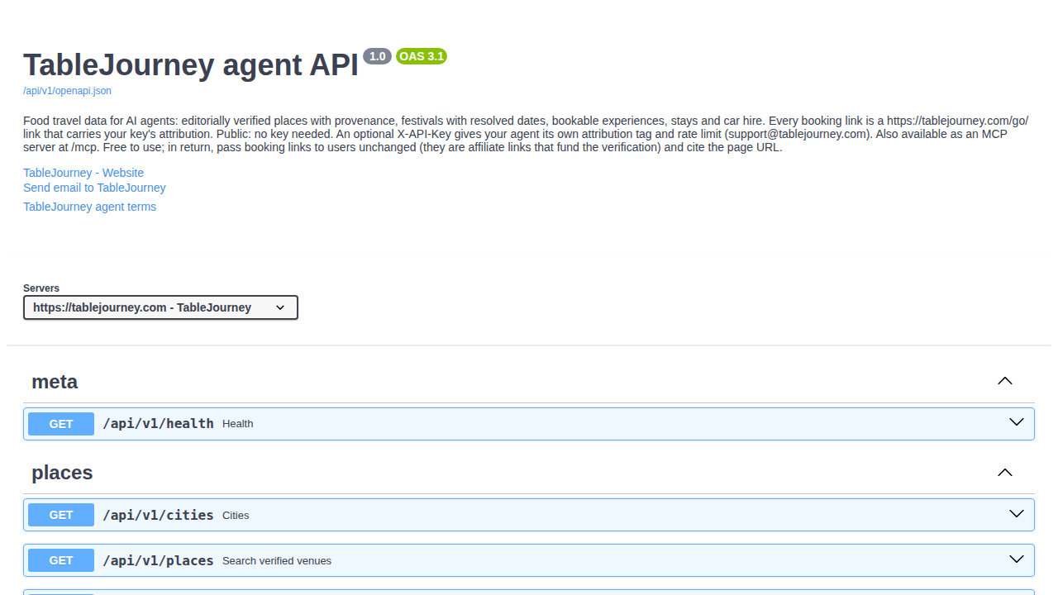Screen dimensions: 1058x595
Task: Click the GET button for cities
Action: click(x=61, y=515)
